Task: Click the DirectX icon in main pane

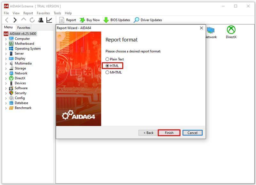Action: pos(231,30)
